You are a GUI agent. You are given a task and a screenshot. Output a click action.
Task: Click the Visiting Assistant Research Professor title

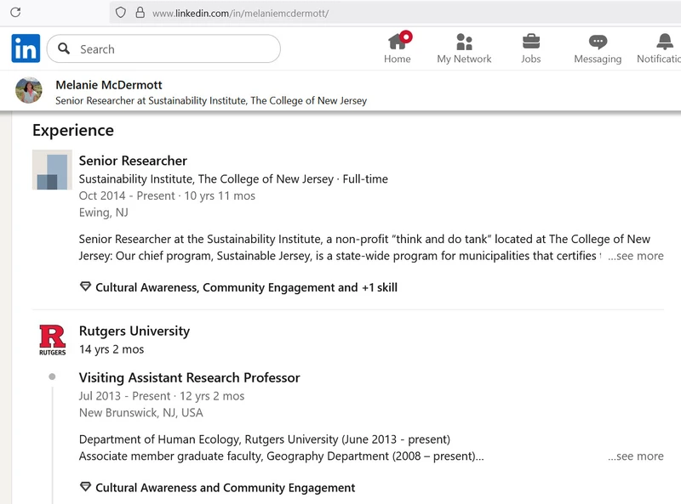[x=189, y=377]
